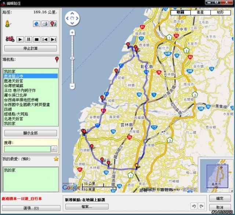Select 北港天后宮 in the waypoint list
The width and height of the screenshot is (235, 215).
pos(30,119)
